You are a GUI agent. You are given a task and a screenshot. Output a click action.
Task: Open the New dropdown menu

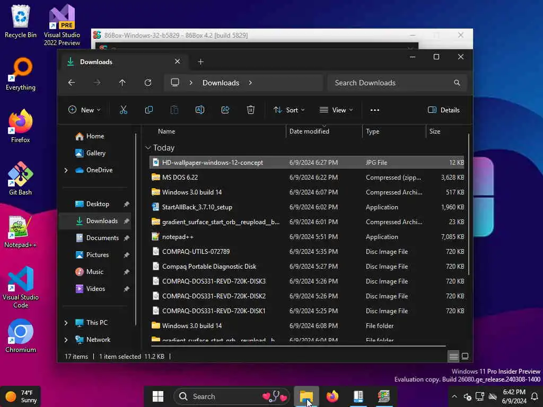tap(84, 110)
